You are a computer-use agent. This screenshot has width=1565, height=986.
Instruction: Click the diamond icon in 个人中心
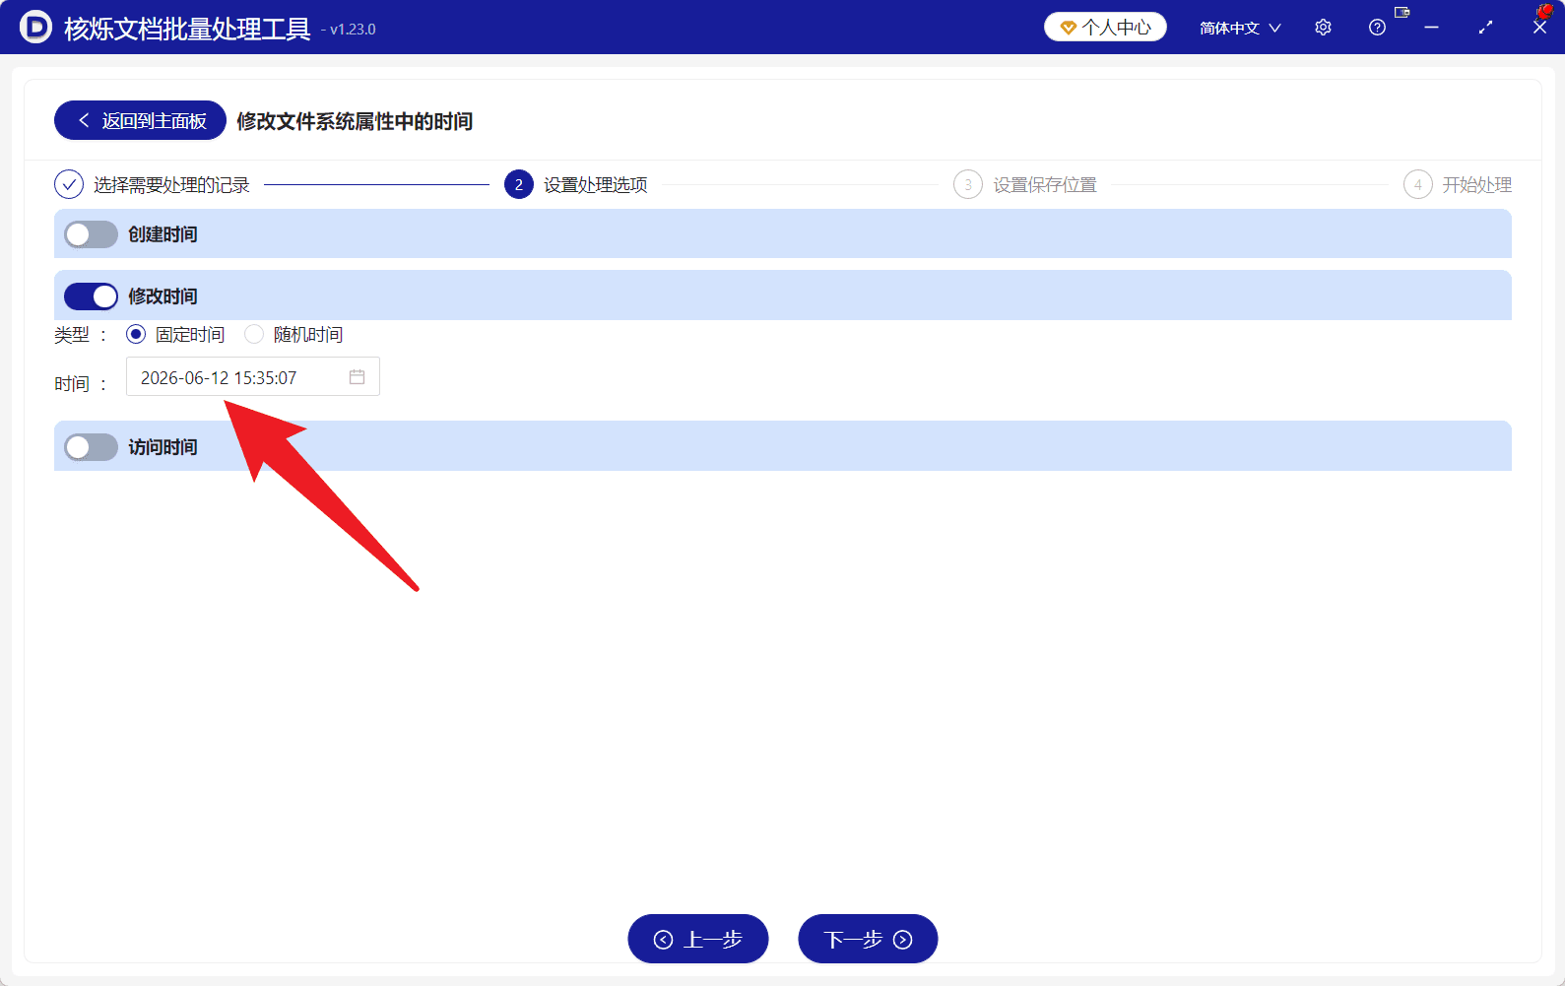pos(1068,28)
